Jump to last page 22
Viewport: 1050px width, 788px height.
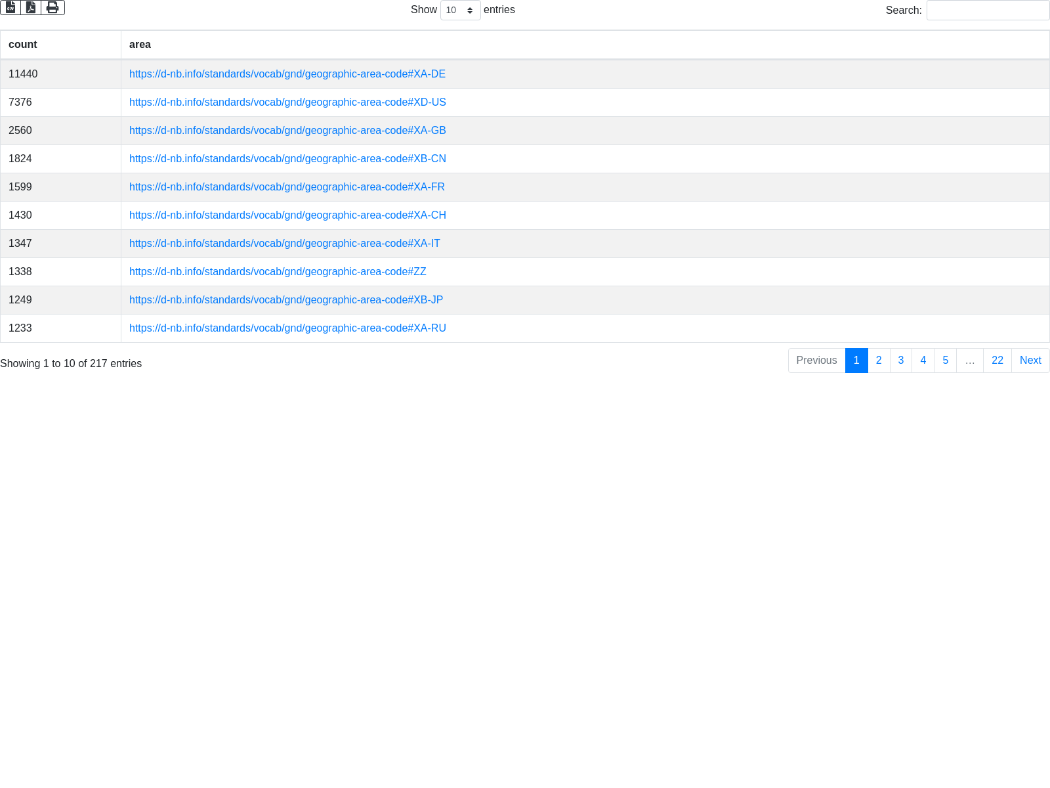997,361
